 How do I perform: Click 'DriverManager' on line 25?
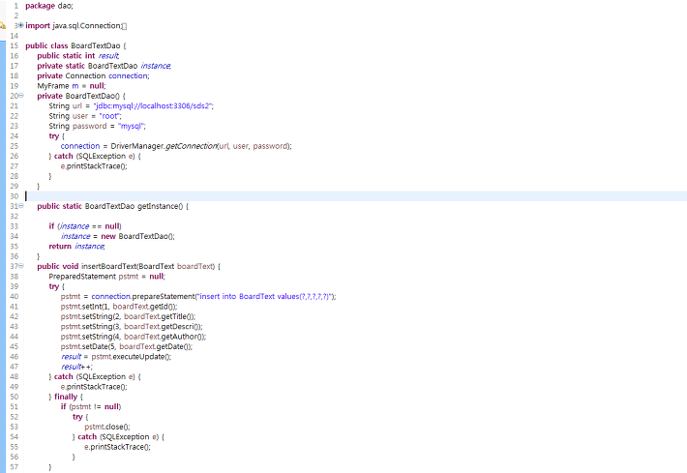tap(137, 146)
